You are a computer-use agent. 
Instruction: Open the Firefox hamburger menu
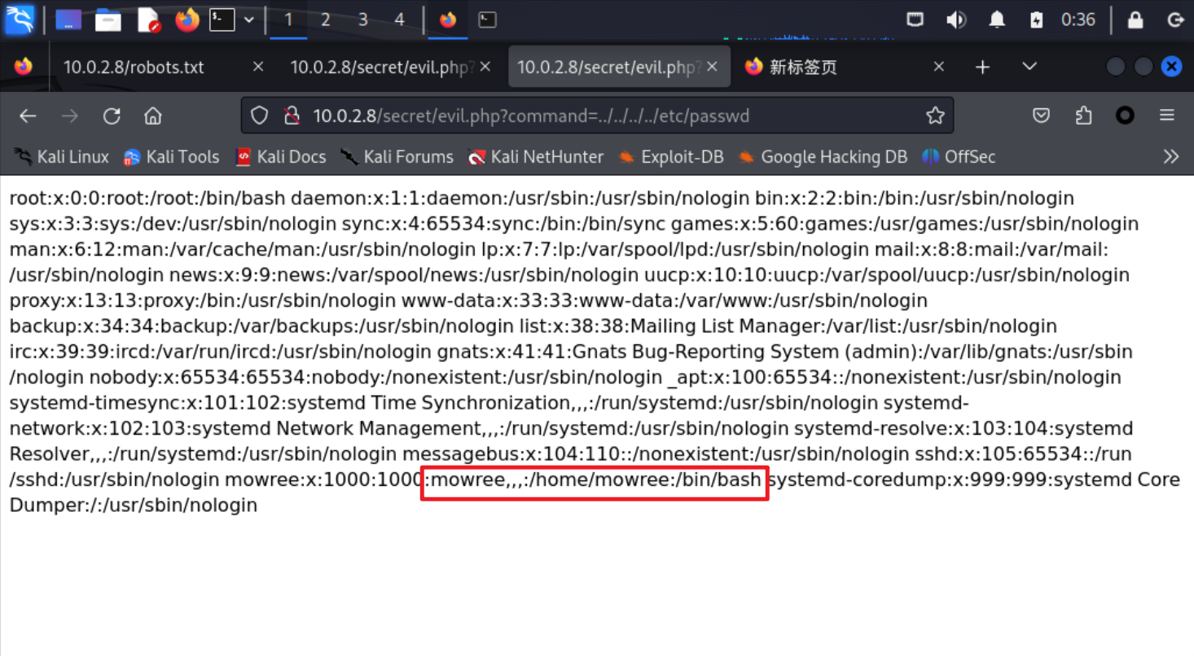[x=1167, y=116]
